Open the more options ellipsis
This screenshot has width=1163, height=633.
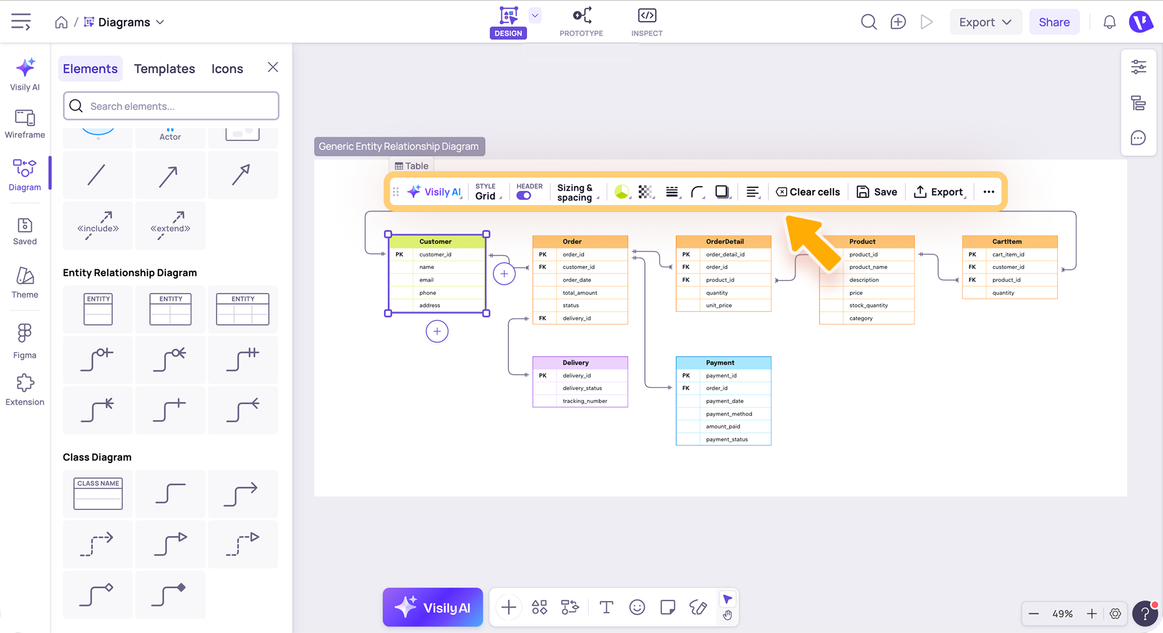coord(989,192)
